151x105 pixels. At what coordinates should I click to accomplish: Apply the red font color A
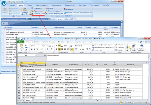51,49
